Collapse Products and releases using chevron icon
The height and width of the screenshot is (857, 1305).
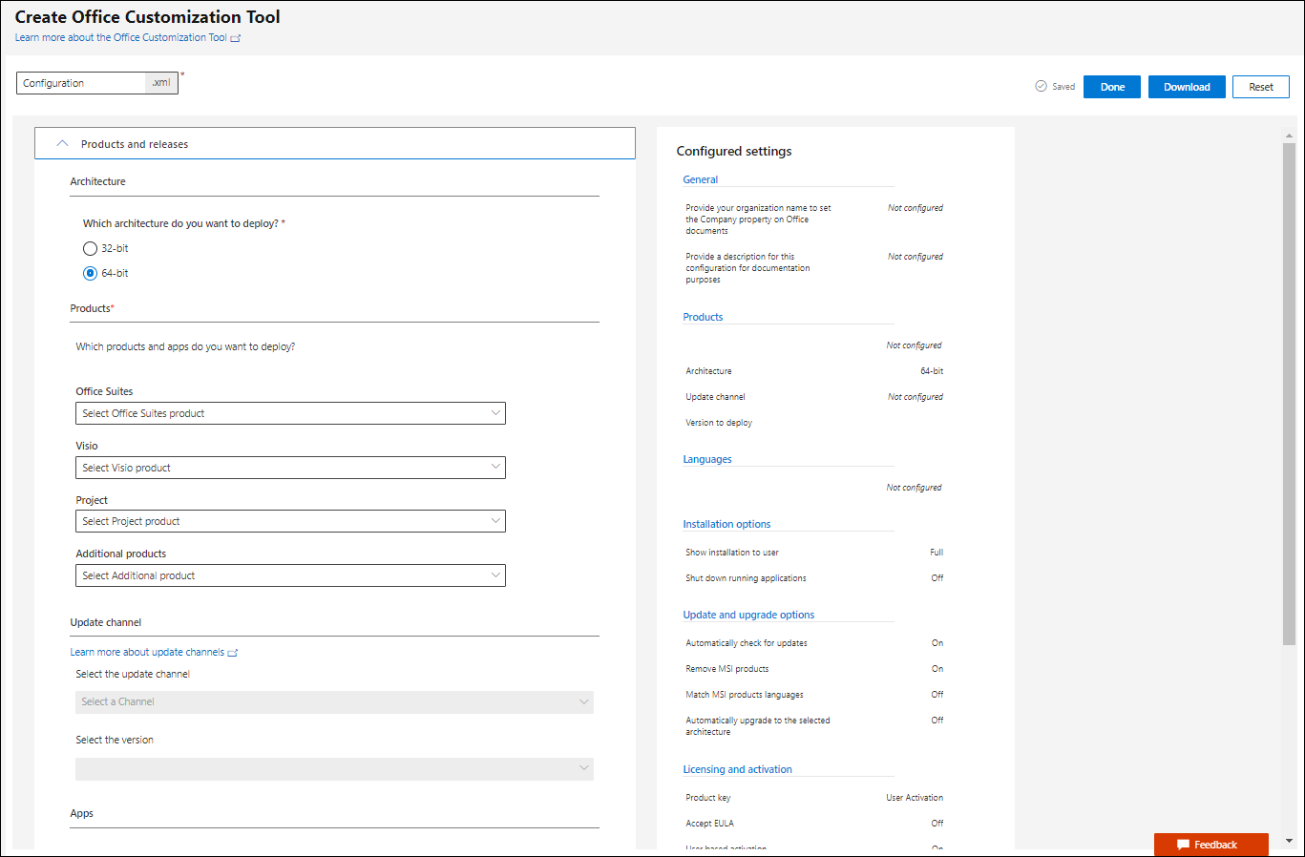pyautogui.click(x=63, y=143)
